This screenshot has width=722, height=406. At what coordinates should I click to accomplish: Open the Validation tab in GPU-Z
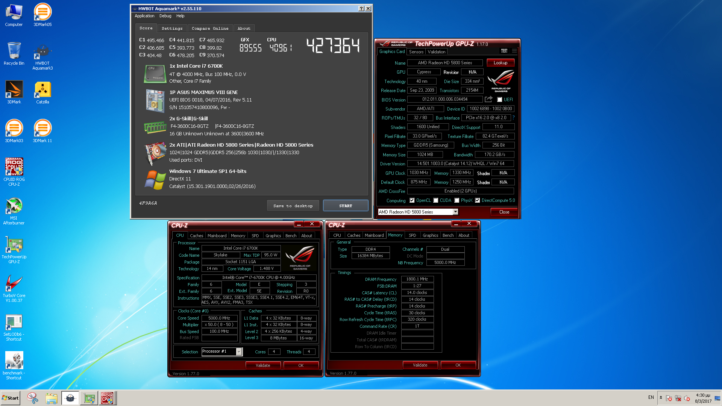pos(436,52)
